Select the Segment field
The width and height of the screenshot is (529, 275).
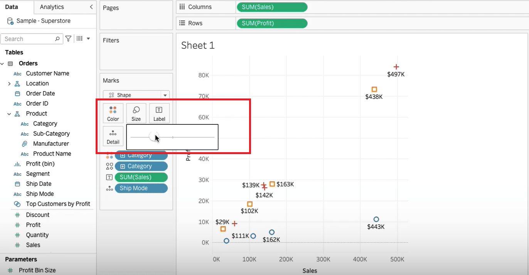(38, 174)
